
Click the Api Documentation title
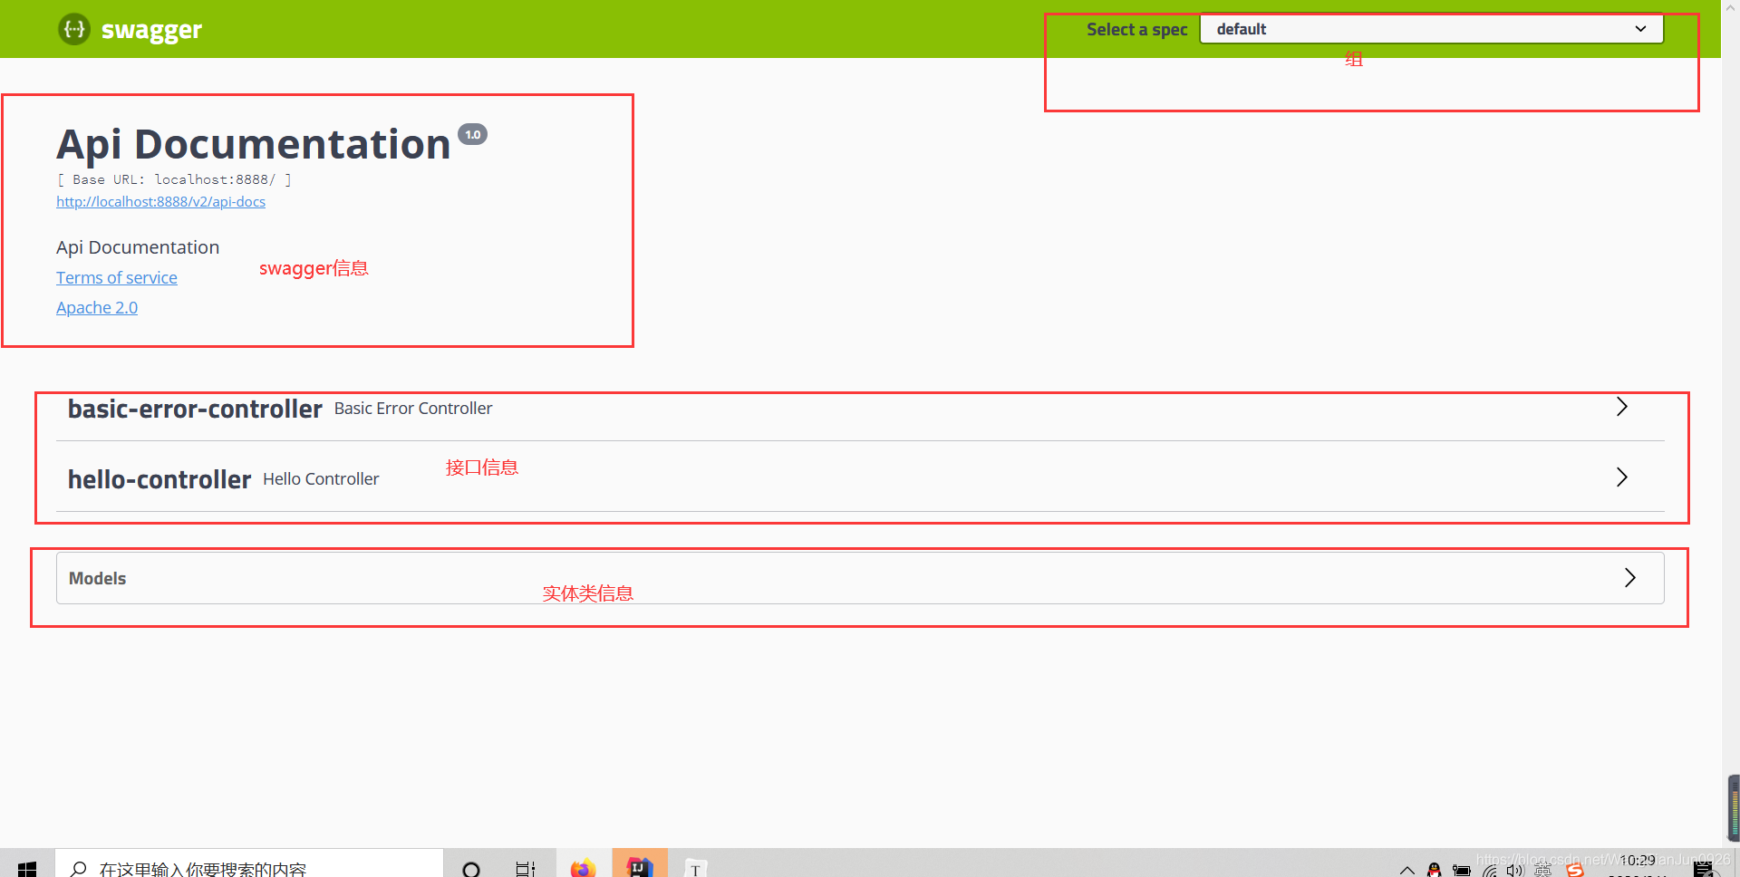pyautogui.click(x=254, y=144)
